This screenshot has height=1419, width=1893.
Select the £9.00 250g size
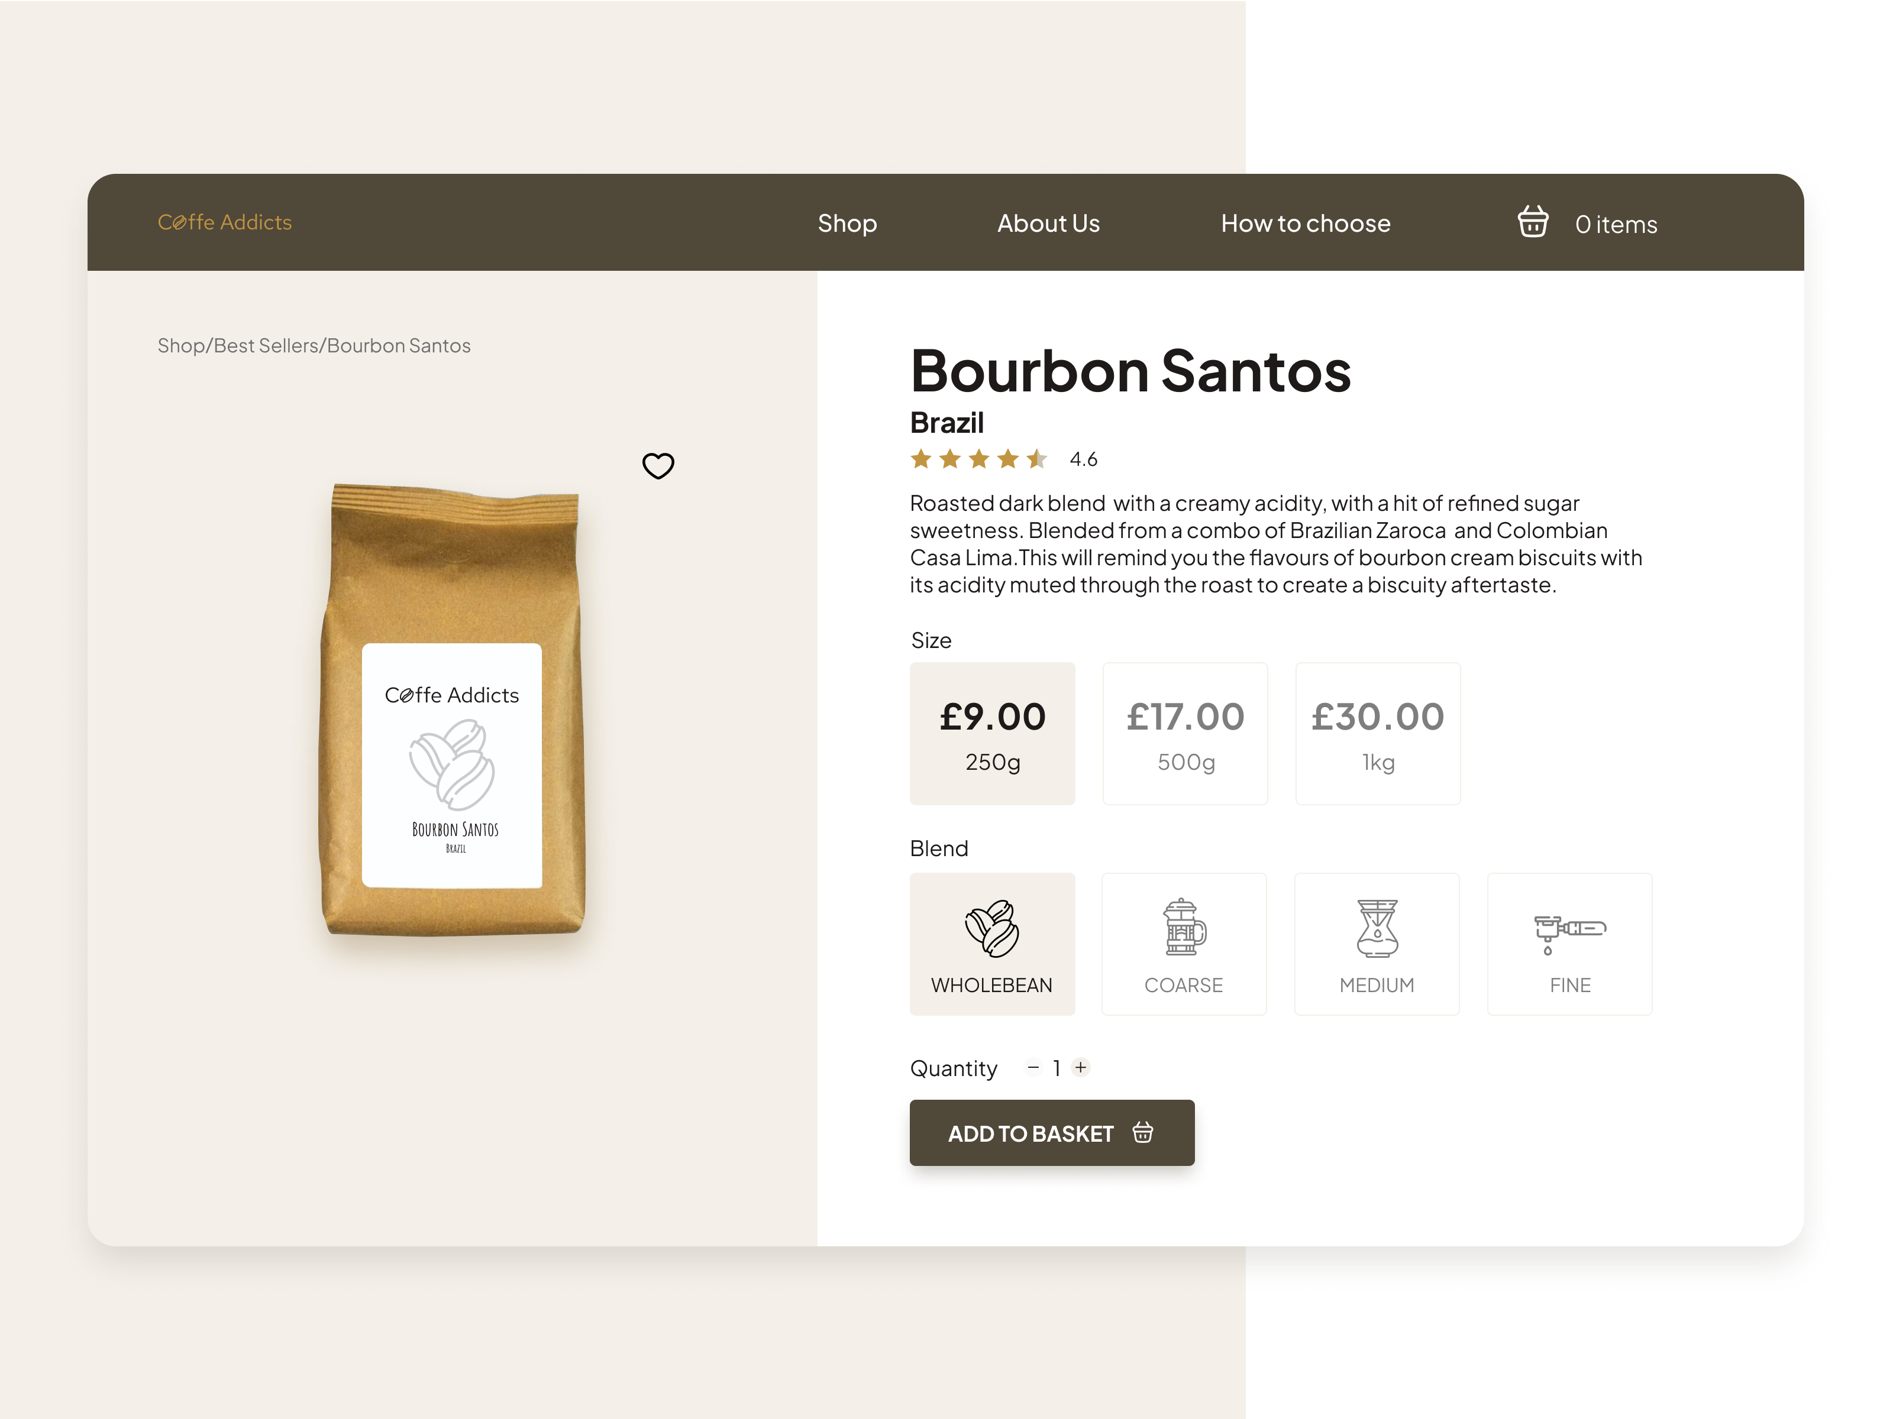pyautogui.click(x=992, y=733)
